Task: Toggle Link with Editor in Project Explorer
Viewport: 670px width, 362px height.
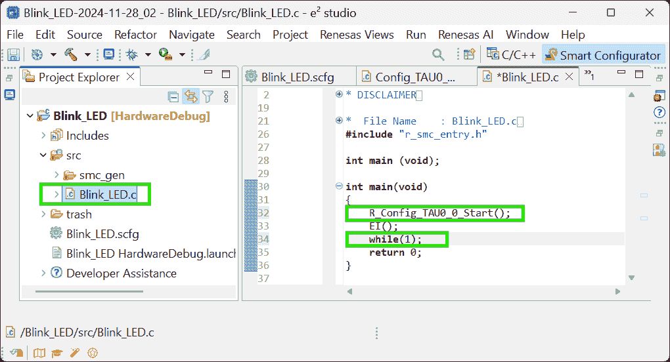Action: point(190,97)
